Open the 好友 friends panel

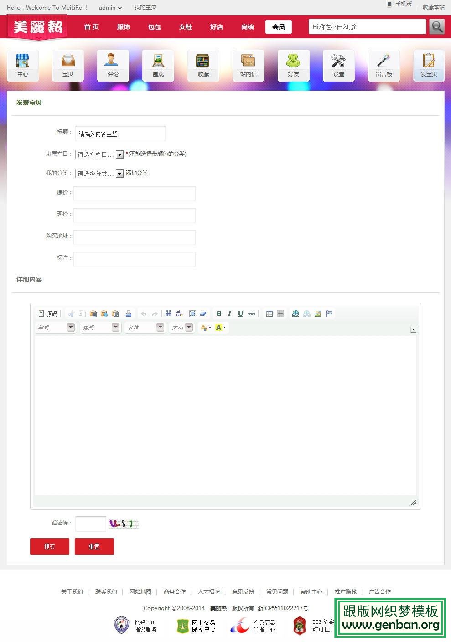[x=293, y=65]
